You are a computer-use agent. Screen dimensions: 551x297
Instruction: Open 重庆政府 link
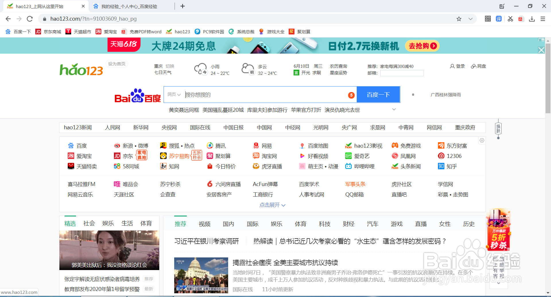point(465,128)
